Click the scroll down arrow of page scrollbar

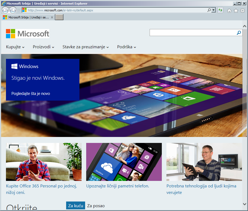point(244,204)
